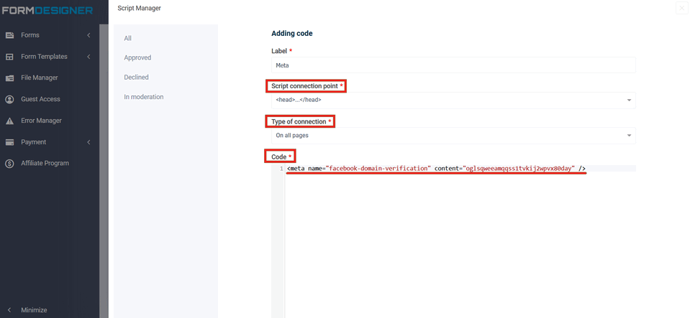Click the Minimize sidebar arrow icon
This screenshot has width=690, height=318.
coord(9,310)
